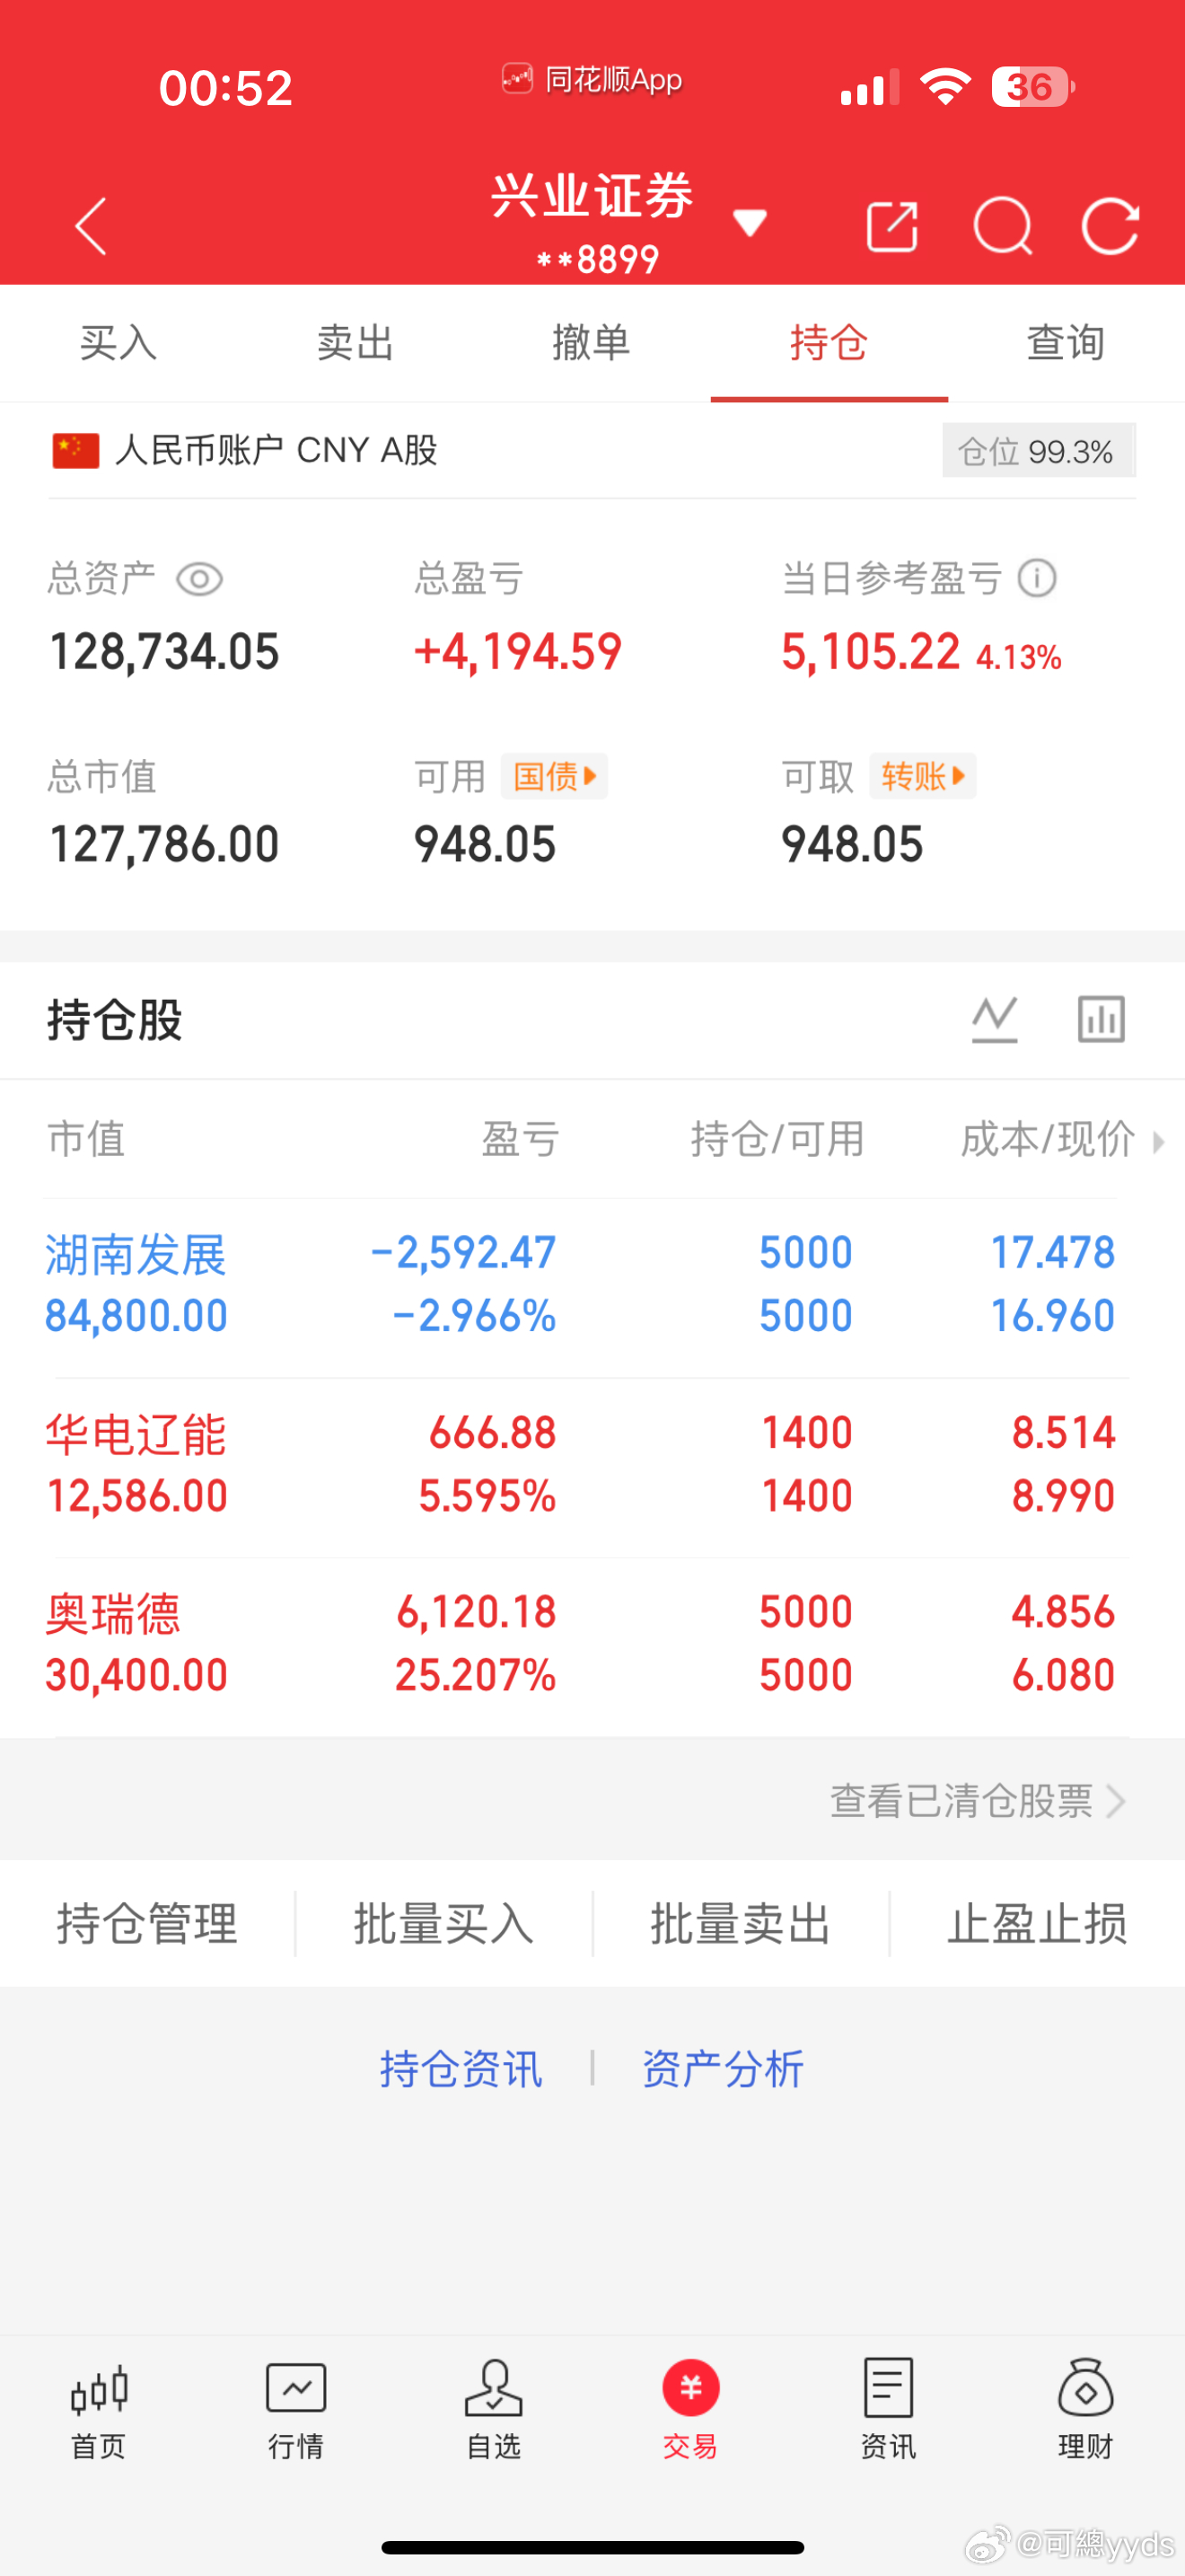Tap the 总盈亏 value +4,194.59
The width and height of the screenshot is (1185, 2576).
coord(518,652)
